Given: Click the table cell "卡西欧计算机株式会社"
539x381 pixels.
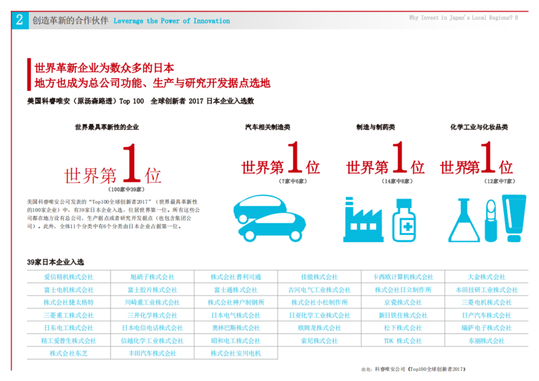Looking at the screenshot, I should click(x=403, y=277).
